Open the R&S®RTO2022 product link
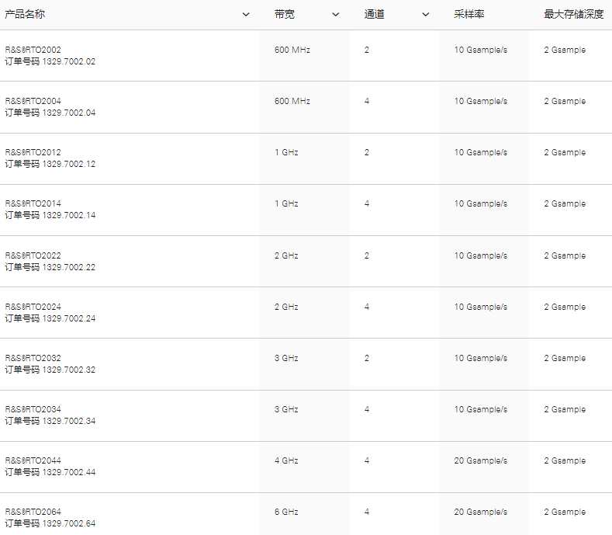Image resolution: width=612 pixels, height=535 pixels. [x=33, y=255]
